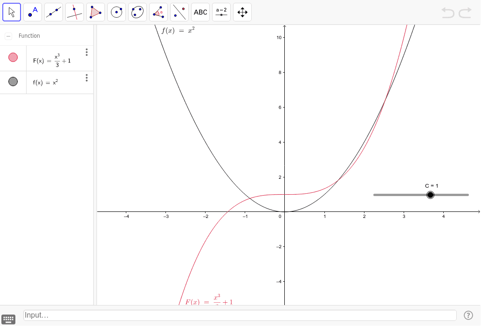
Task: Click the red F(x) graph label
Action: pos(209,300)
